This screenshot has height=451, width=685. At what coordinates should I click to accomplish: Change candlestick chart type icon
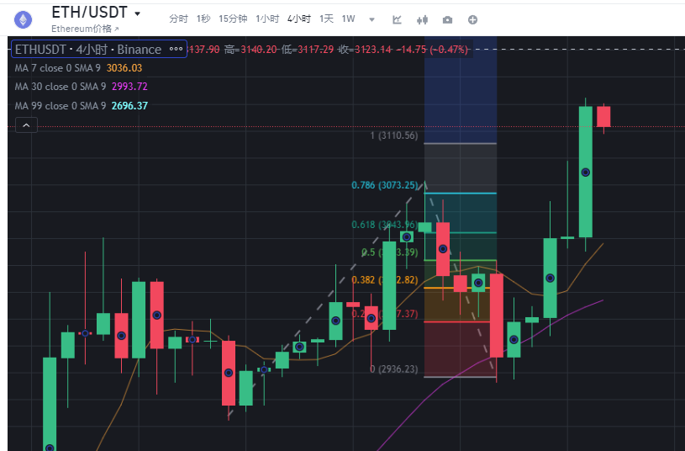(x=423, y=19)
